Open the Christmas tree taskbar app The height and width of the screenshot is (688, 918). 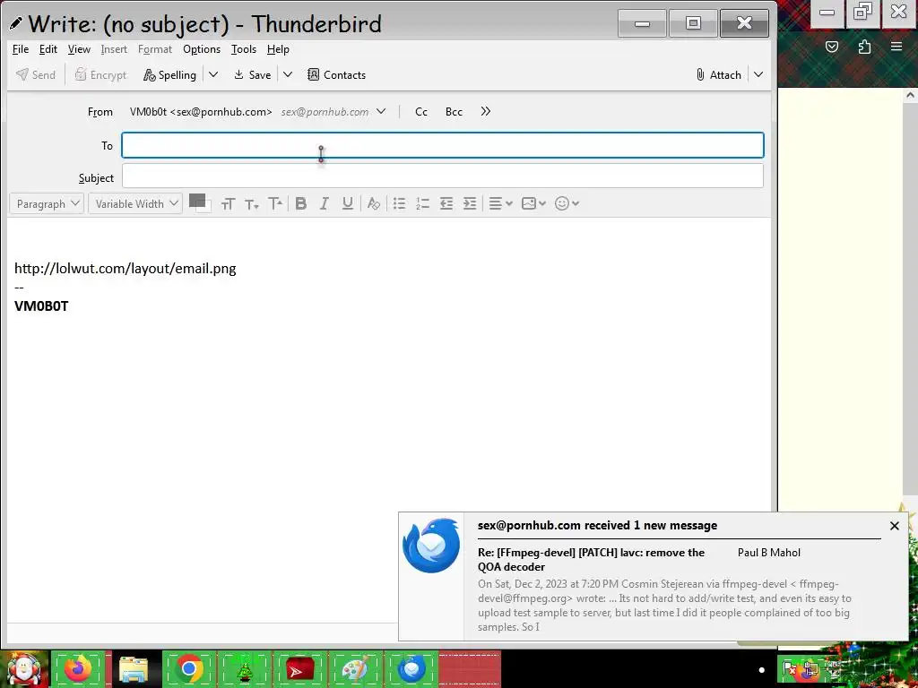coord(245,669)
